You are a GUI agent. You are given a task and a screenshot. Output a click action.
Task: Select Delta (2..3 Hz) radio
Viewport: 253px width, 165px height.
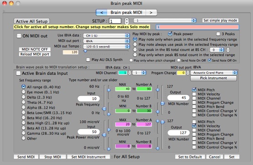point(24,97)
